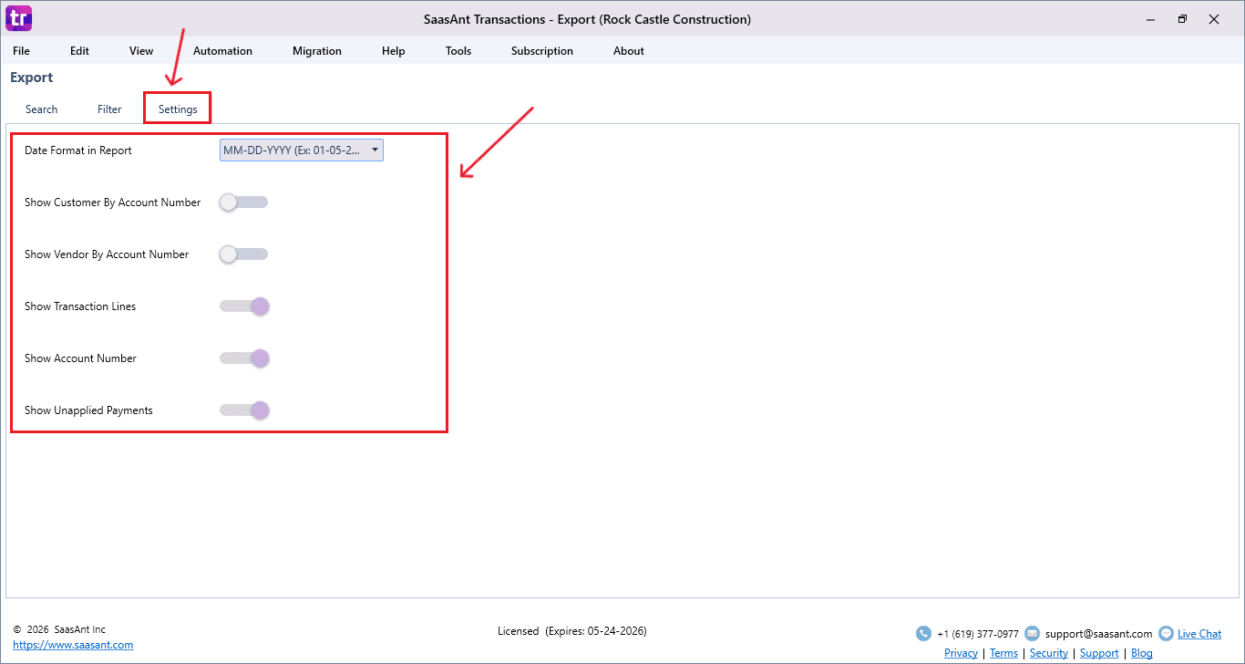The width and height of the screenshot is (1245, 664).
Task: Click the SaasAnt Transactions app logo
Action: click(18, 18)
